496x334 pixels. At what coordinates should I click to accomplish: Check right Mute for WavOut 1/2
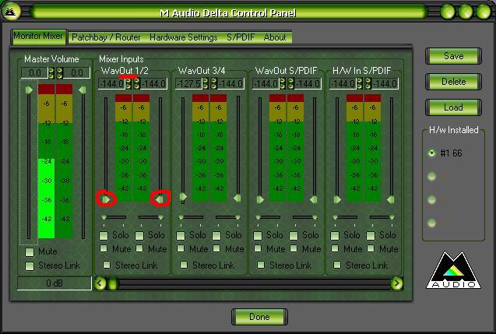coord(139,248)
